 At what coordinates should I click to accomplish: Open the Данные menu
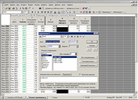click(x=57, y=5)
